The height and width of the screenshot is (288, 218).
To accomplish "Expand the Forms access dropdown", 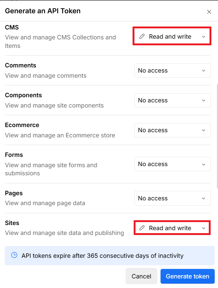I will point(172,164).
